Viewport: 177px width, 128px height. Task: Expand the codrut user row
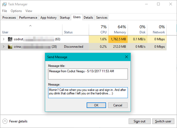tap(4, 39)
